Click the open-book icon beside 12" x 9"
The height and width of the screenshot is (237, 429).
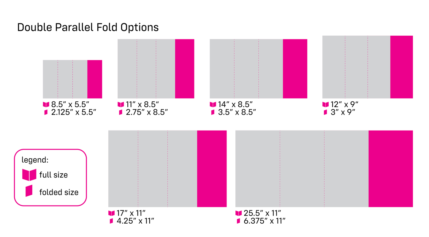[x=326, y=105]
